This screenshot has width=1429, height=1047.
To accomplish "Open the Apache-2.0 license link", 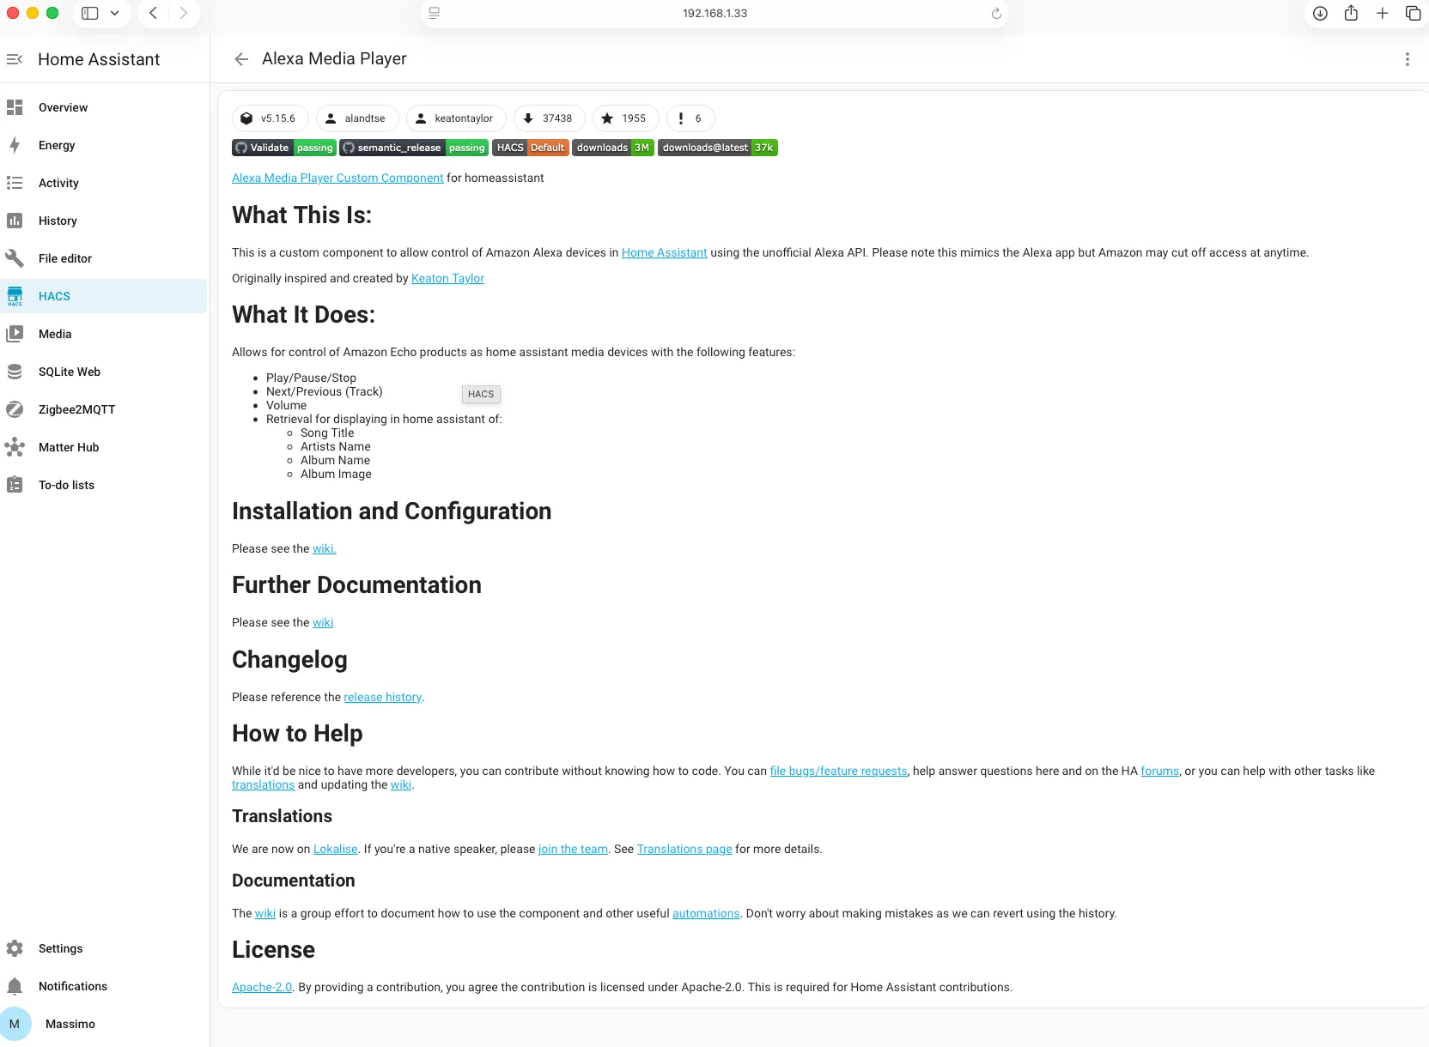I will click(262, 987).
